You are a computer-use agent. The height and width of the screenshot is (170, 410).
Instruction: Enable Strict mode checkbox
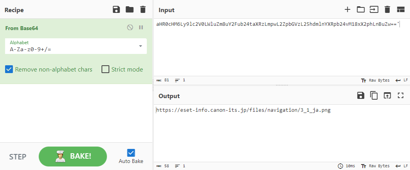(105, 70)
